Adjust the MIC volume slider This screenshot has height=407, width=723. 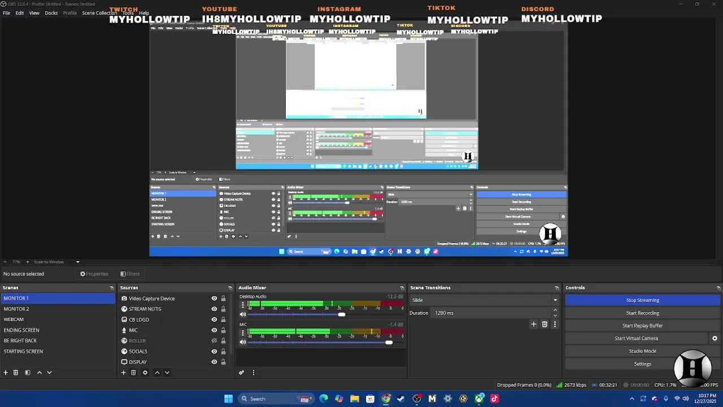click(x=389, y=342)
